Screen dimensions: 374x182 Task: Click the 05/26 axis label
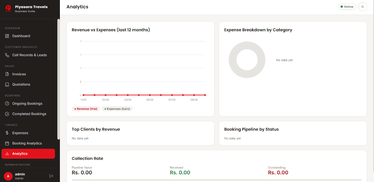point(150,100)
